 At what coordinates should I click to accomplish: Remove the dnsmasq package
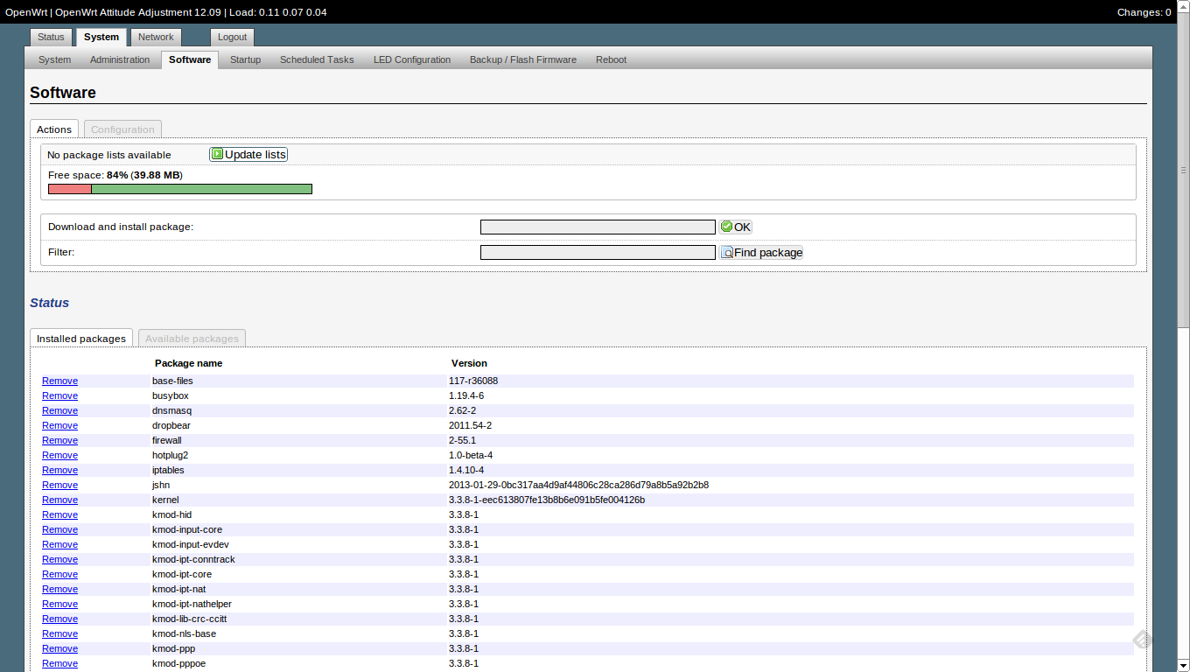click(x=59, y=410)
